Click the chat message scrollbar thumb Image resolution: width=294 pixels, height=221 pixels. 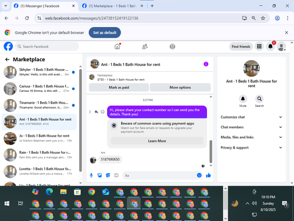tap(211, 151)
